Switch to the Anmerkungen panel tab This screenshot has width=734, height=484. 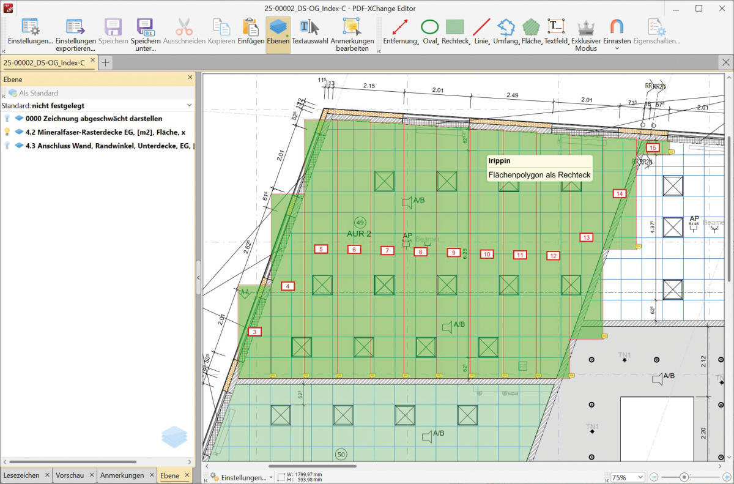coord(122,475)
